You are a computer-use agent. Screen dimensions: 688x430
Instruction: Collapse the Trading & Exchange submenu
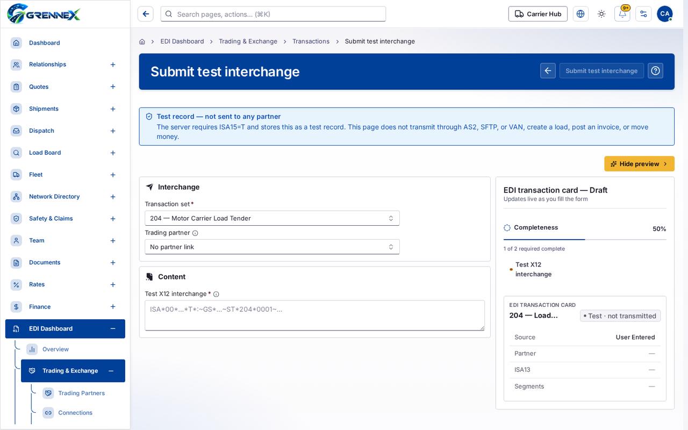[x=111, y=371]
